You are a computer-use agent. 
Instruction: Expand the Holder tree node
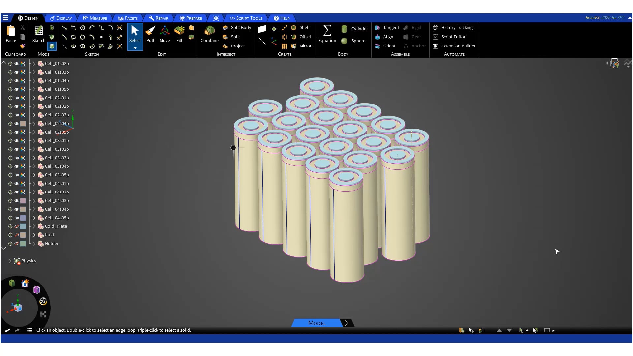tap(34, 244)
